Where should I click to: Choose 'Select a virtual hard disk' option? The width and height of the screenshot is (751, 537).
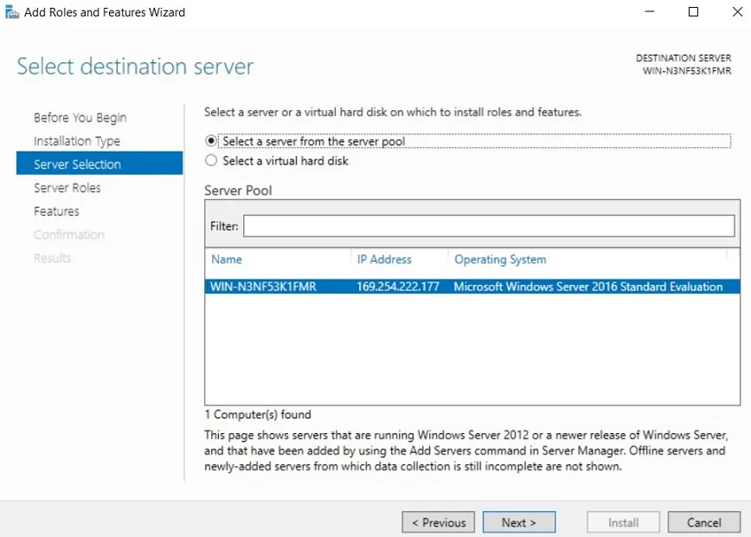211,161
